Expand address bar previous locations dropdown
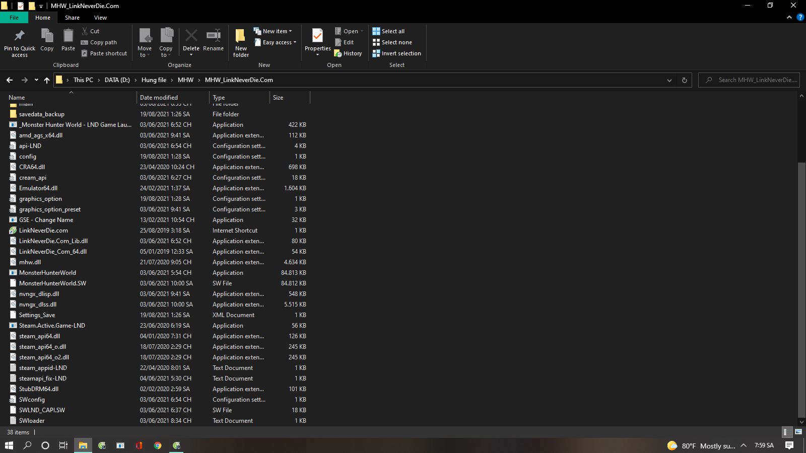806x453 pixels. [x=669, y=80]
